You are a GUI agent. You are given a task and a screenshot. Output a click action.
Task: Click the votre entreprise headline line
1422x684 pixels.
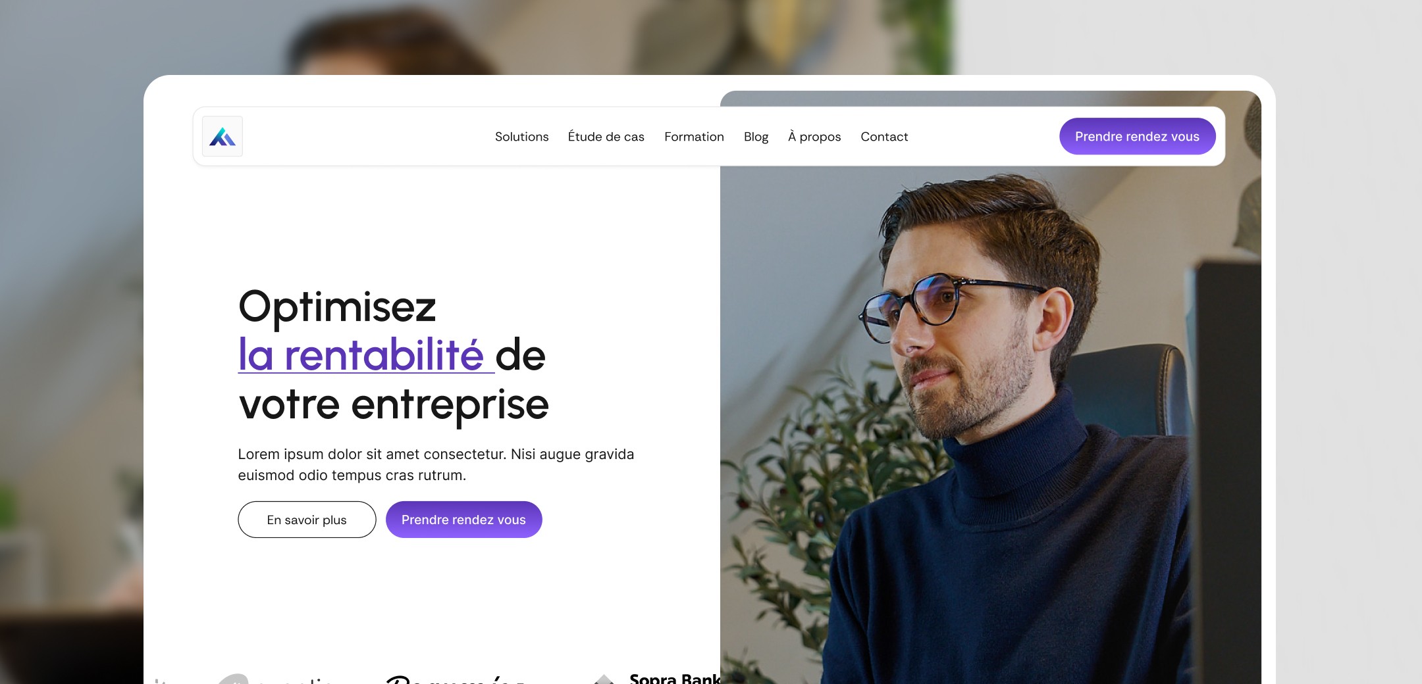click(x=394, y=404)
